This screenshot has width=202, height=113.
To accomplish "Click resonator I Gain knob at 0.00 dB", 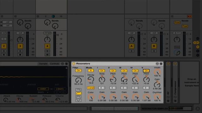I will tap(102, 97).
